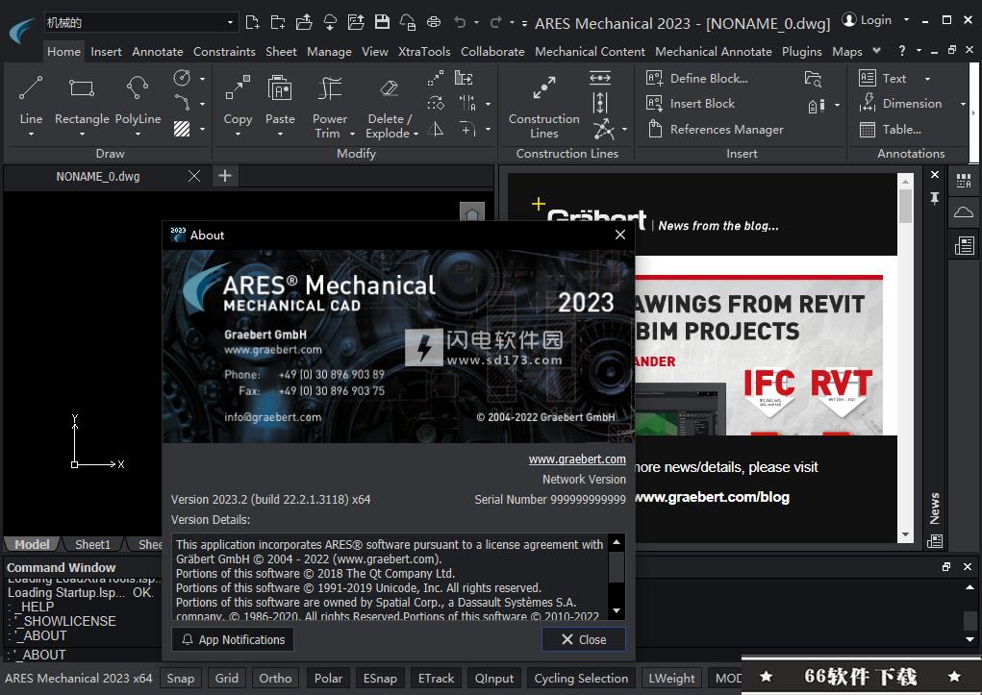Screen dimensions: 982x695
Task: Toggle QInput in status bar
Action: coord(494,678)
